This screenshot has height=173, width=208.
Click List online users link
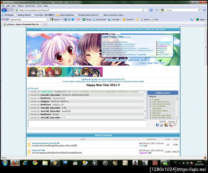[x=161, y=102]
